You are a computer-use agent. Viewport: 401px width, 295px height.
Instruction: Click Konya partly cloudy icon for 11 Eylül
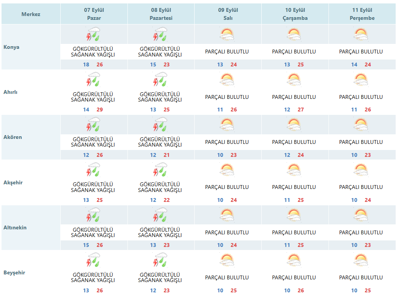[361, 35]
